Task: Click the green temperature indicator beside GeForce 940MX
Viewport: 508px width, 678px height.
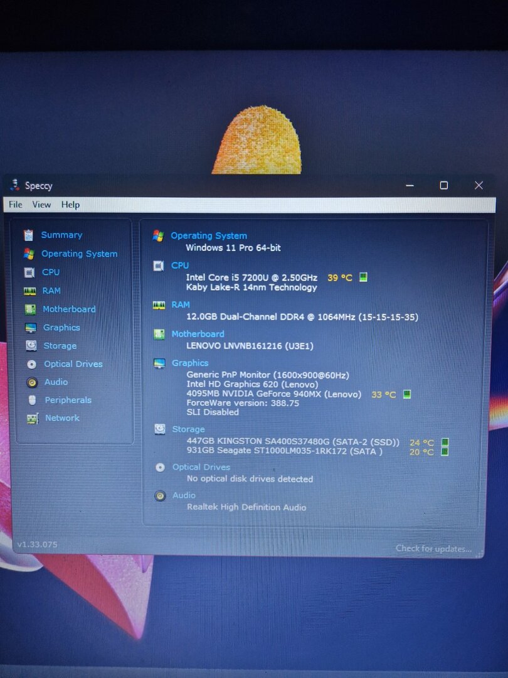Action: pos(407,394)
